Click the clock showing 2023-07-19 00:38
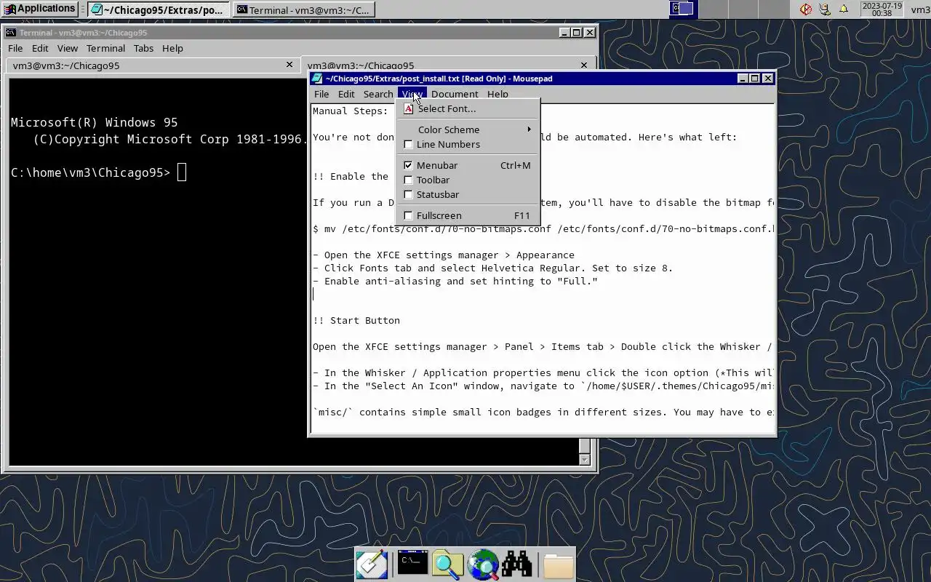 point(882,9)
